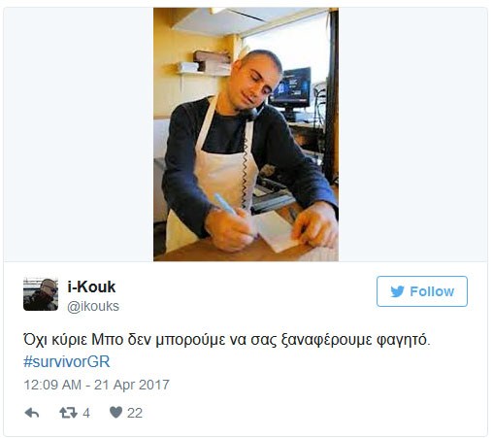Click the Twitter bird icon in Follow

397,291
